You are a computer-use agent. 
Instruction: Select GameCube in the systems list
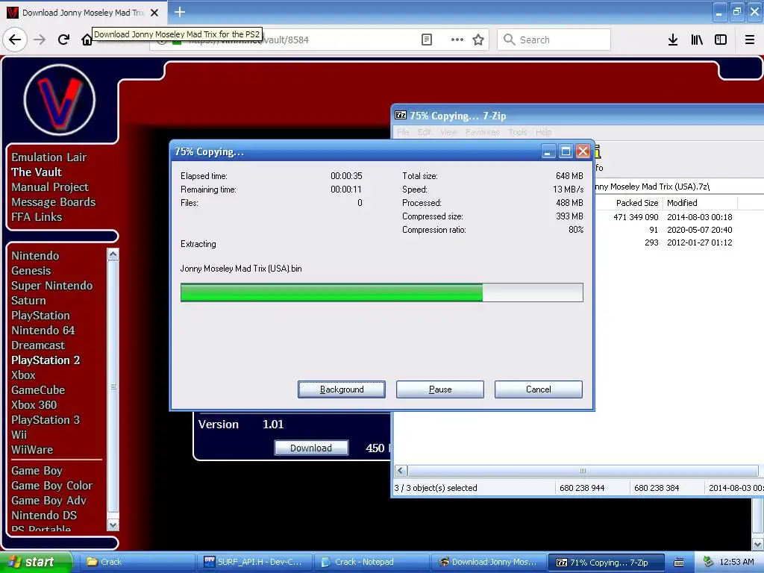38,389
